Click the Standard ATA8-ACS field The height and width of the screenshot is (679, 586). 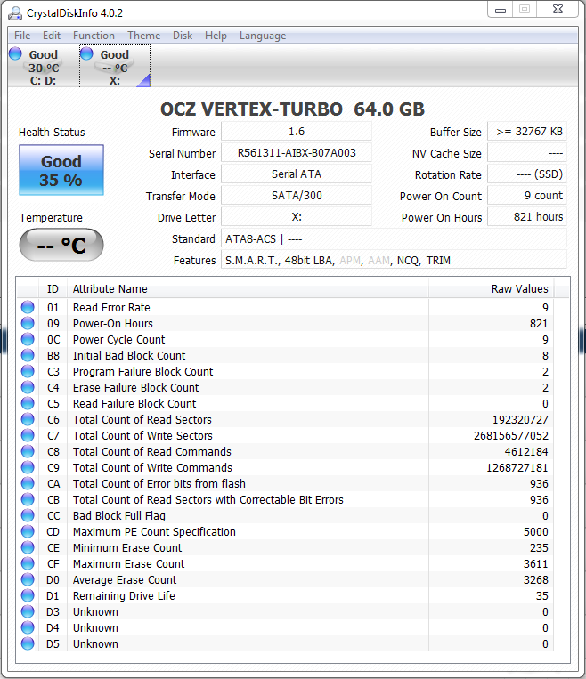click(x=394, y=238)
